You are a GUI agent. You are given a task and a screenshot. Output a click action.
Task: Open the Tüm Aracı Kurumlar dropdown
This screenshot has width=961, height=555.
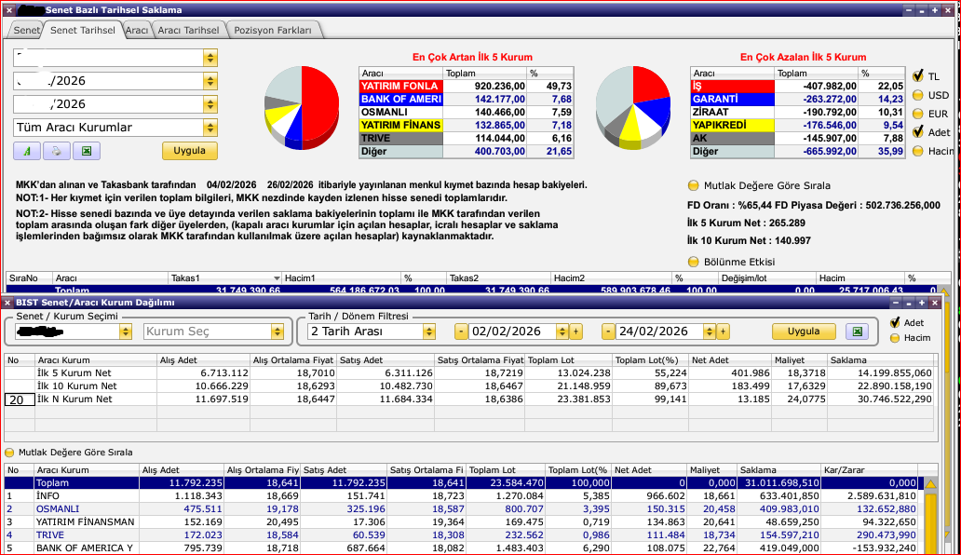coord(210,128)
